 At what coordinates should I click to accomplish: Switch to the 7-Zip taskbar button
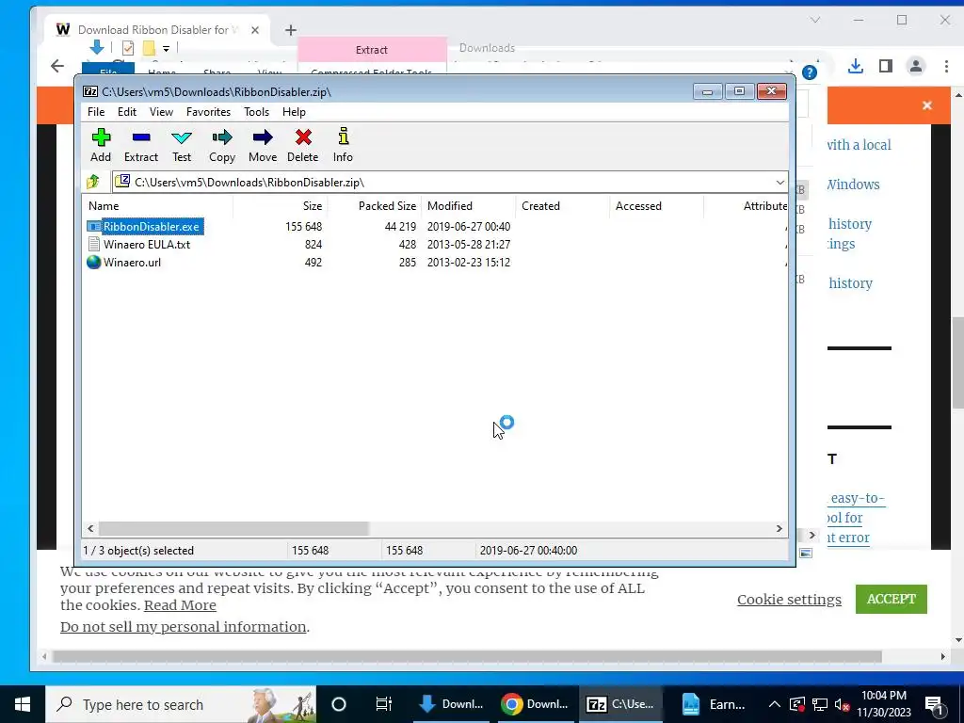619,704
